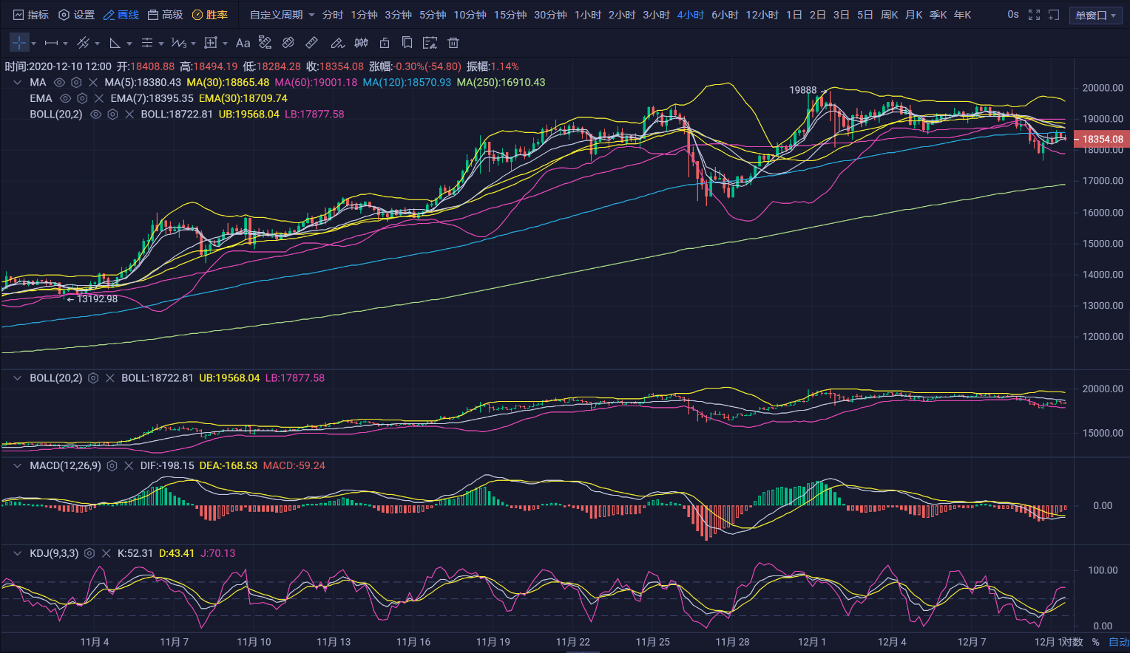
Task: Select the crosshair cursor tool
Action: (x=19, y=43)
